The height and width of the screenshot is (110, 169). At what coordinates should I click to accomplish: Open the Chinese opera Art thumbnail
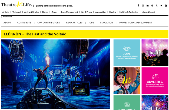[127, 81]
